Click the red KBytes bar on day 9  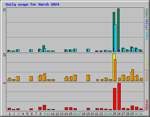[44, 108]
